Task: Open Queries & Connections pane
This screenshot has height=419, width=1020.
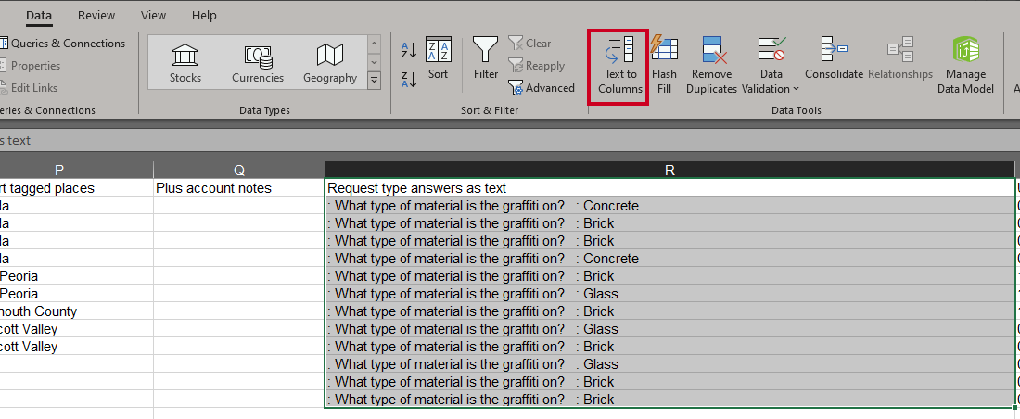Action: click(x=62, y=44)
